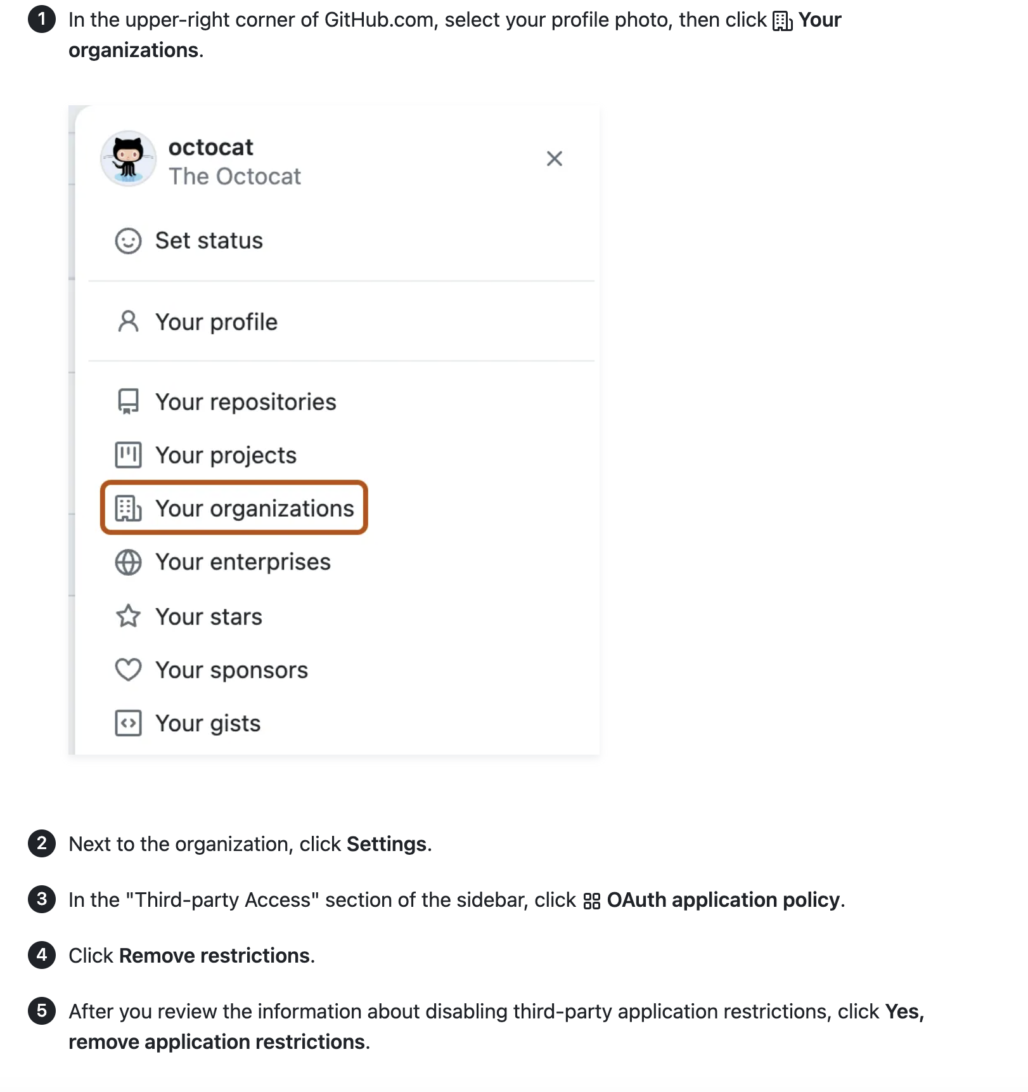Select Your sponsors menu item
1028x1092 pixels.
coord(231,670)
